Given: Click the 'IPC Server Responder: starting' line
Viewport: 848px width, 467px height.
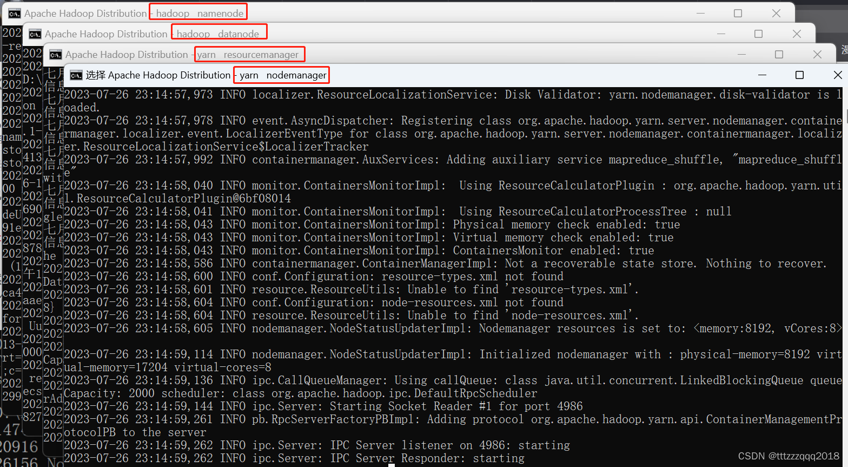Looking at the screenshot, I should click(294, 458).
